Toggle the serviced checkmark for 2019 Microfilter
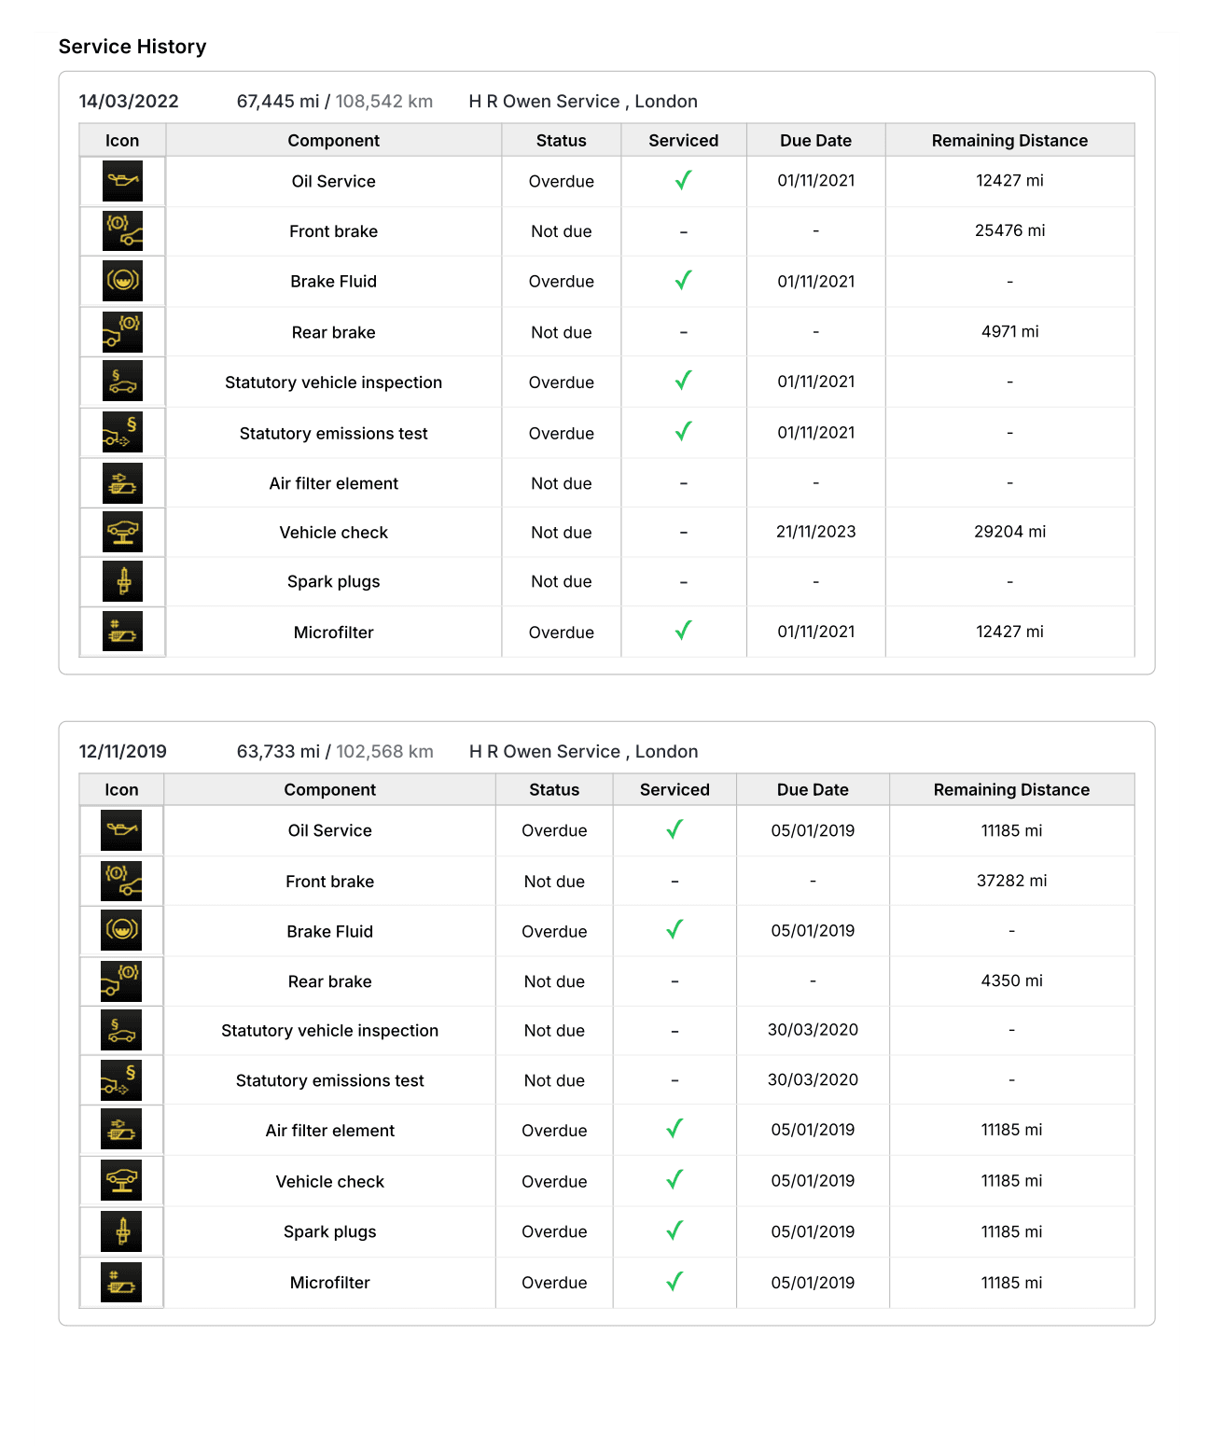The height and width of the screenshot is (1446, 1224). (674, 1282)
